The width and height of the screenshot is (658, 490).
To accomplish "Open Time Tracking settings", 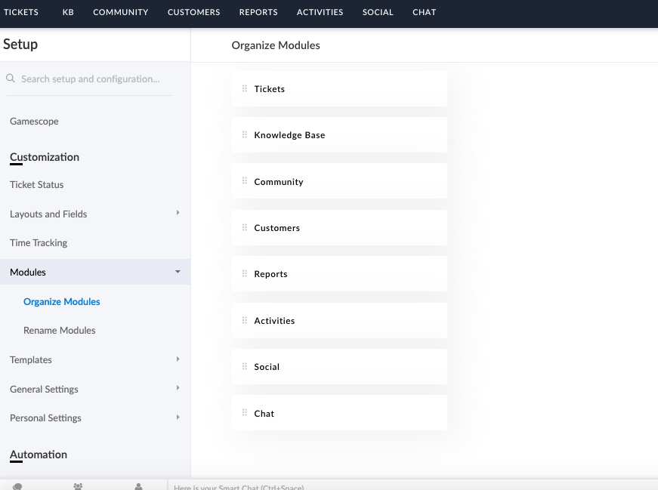I will pyautogui.click(x=39, y=243).
